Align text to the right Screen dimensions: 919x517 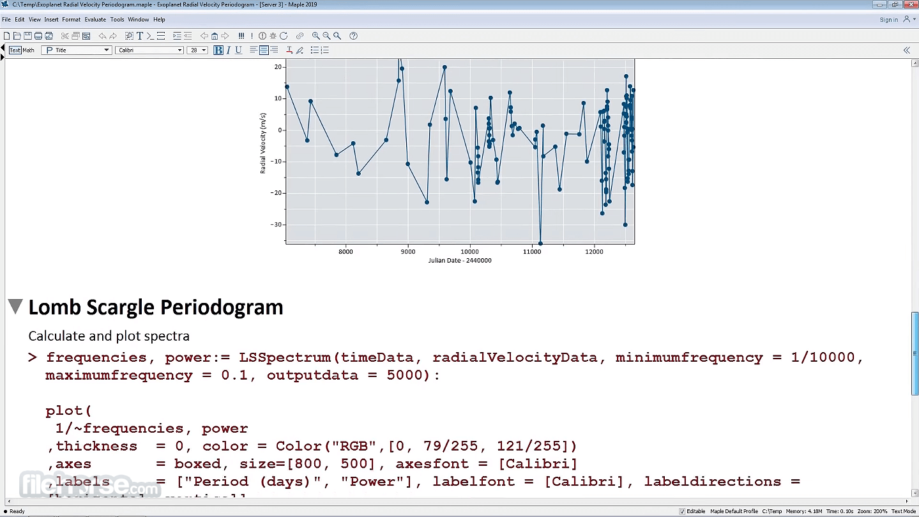click(274, 50)
